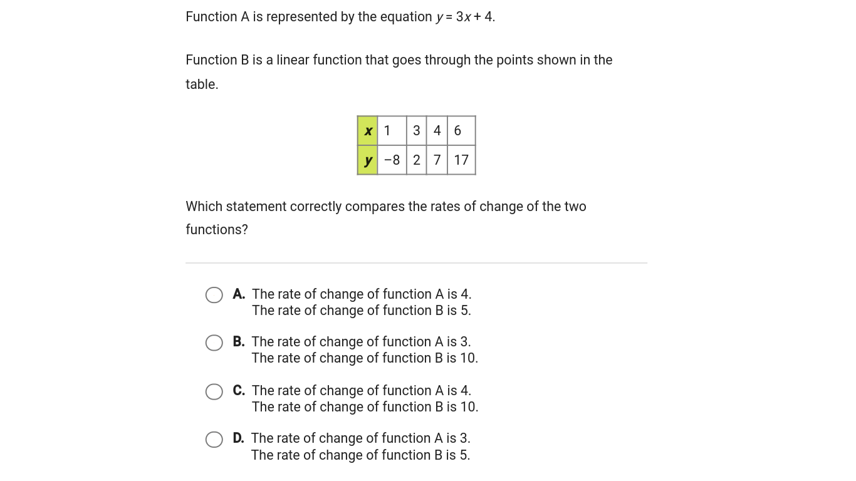Screen dimensions: 856x481
Task: Click the x-row table cell containing 1
Action: pyautogui.click(x=392, y=131)
